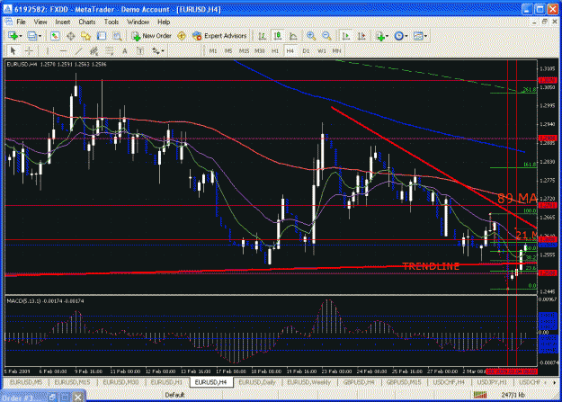Select the 89 MA text label on chart
This screenshot has width=562, height=402.
click(x=517, y=198)
